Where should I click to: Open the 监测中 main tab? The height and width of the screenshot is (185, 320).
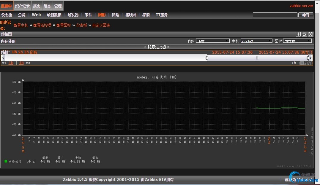(x=7, y=6)
